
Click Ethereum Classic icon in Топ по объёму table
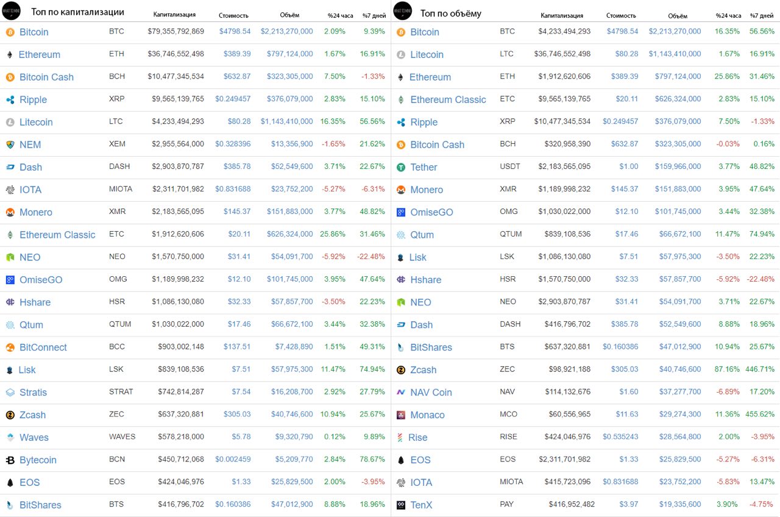[401, 100]
